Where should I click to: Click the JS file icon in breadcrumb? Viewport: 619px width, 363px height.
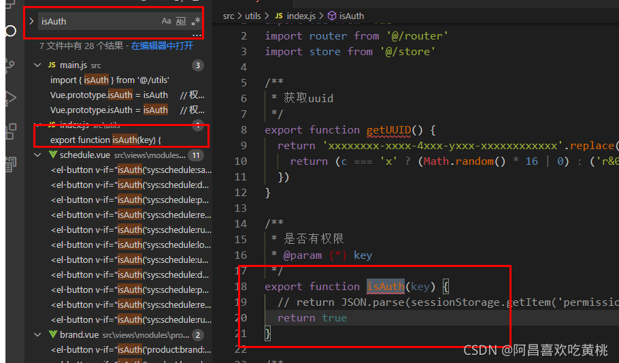click(x=279, y=16)
